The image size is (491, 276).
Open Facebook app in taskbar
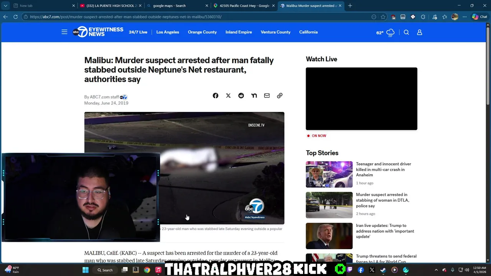click(361, 270)
